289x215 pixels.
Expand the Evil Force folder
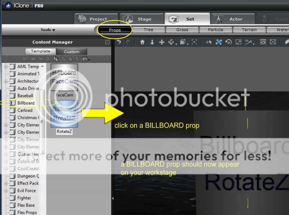(6, 191)
